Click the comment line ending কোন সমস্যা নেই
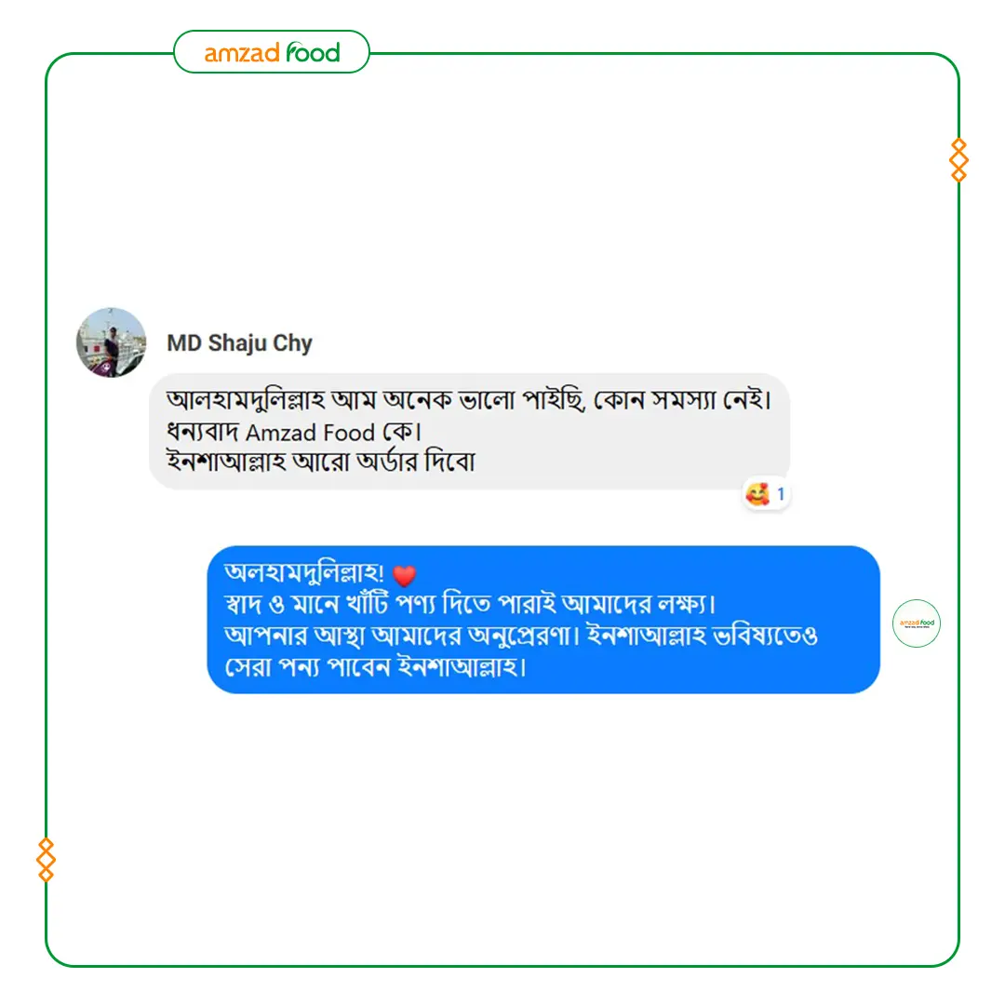Image resolution: width=1005 pixels, height=1005 pixels. (x=468, y=400)
